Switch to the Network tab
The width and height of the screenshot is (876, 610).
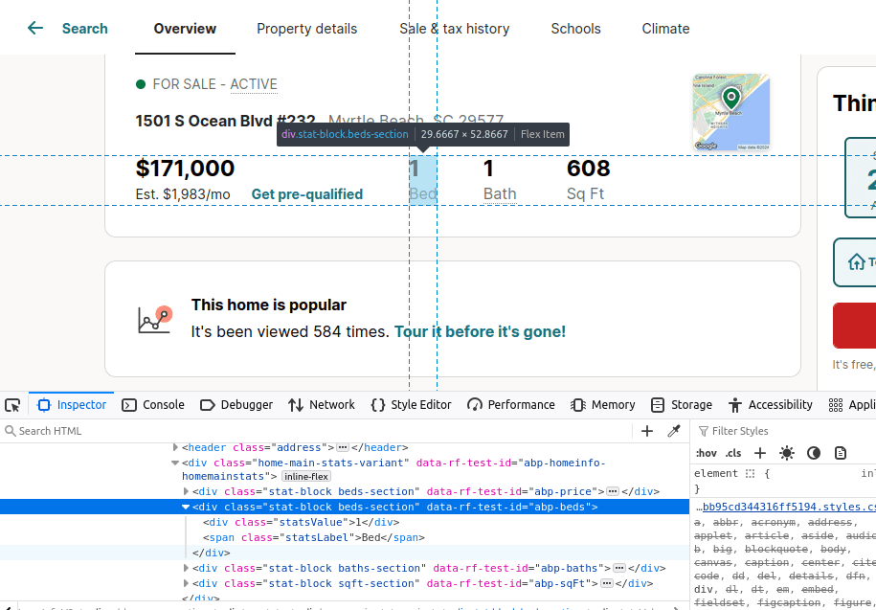(322, 405)
